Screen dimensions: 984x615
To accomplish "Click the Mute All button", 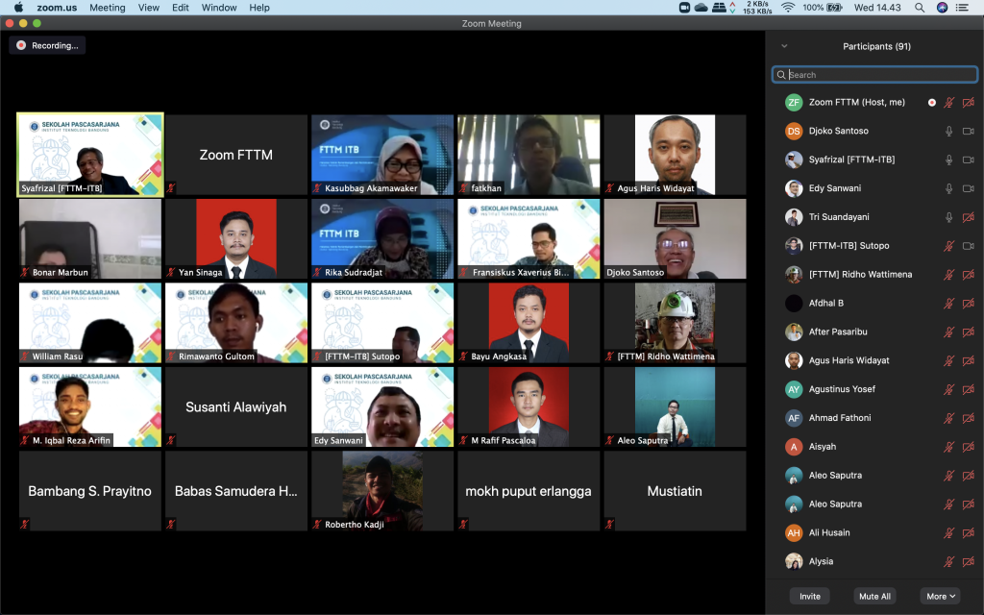I will [x=874, y=596].
